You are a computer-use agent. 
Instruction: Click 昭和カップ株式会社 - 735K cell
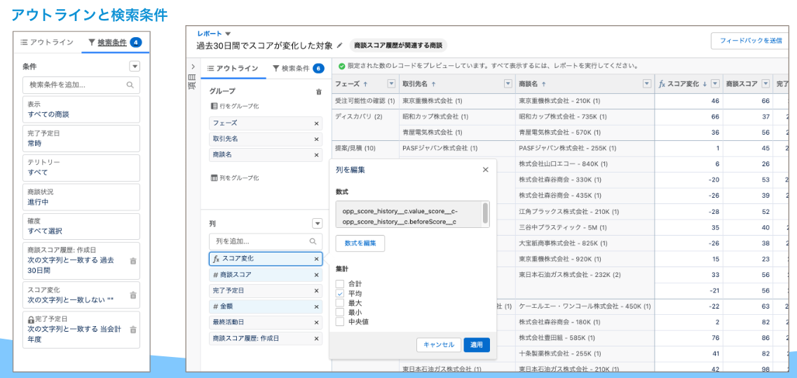coord(585,116)
